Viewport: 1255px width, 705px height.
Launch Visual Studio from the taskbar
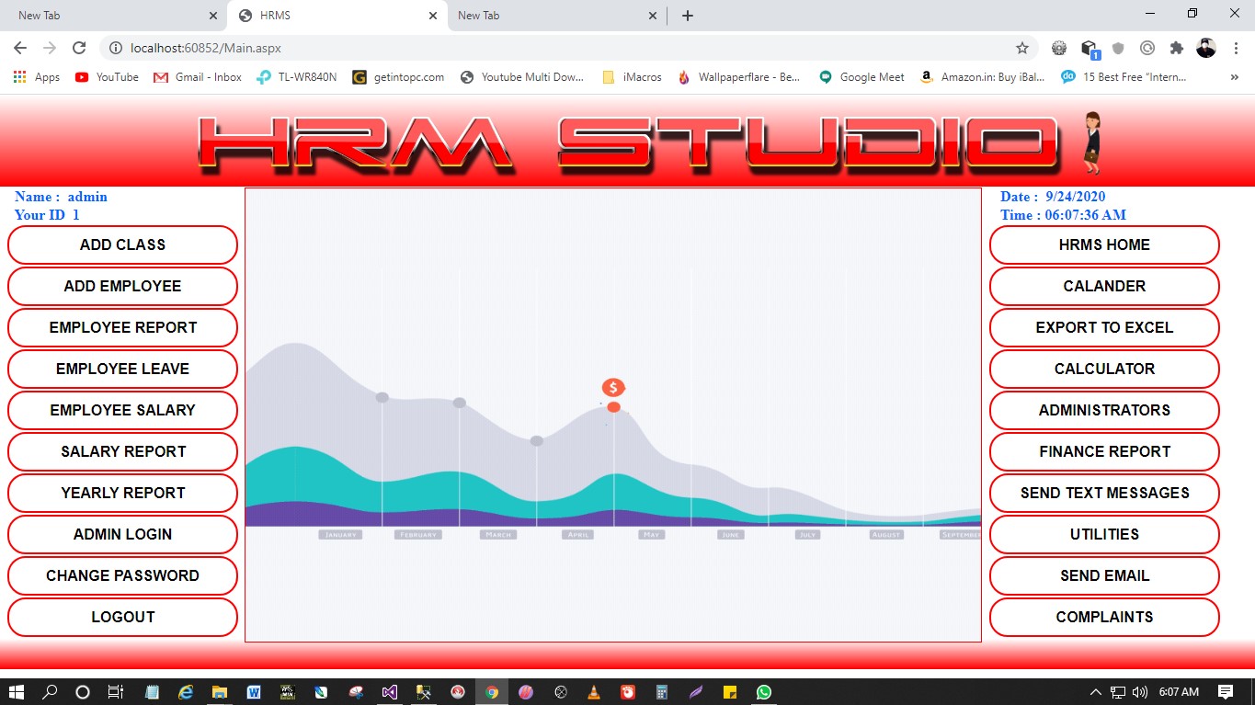[390, 692]
